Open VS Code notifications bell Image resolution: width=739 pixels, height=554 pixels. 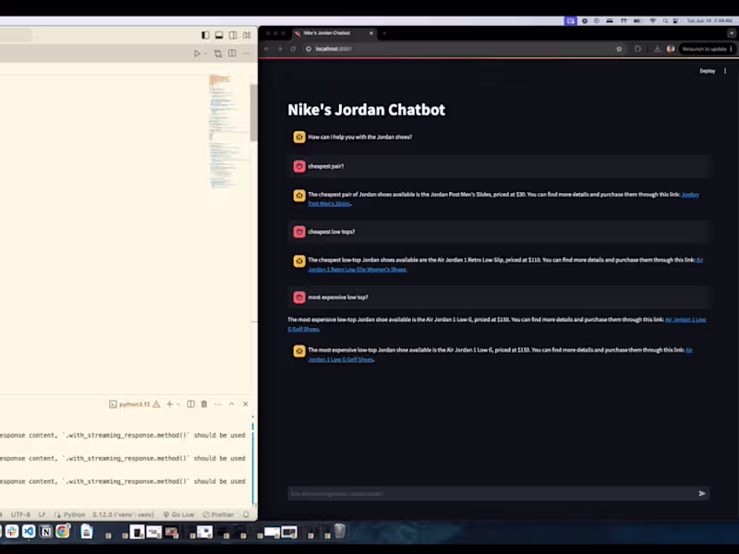pos(246,514)
